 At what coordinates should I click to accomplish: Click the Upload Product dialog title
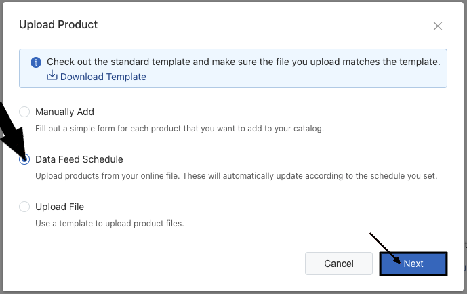[x=58, y=25]
